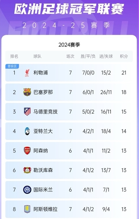Sort by the 积分 points column header
Viewport: 139px width, 219px height.
pos(124,56)
